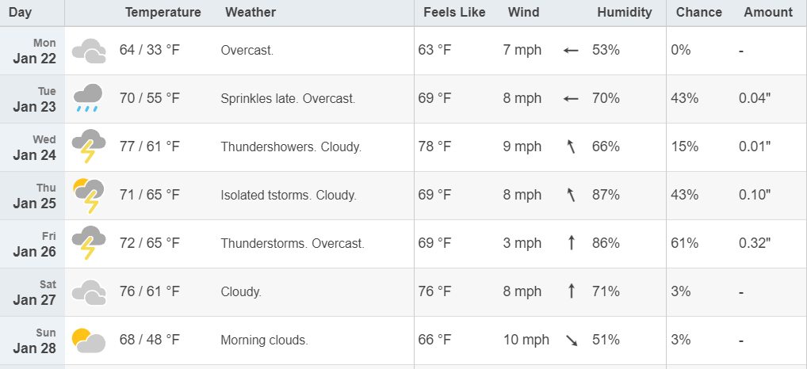Click the 0.32" precipitation amount value
Screen dimensions: 807x369
click(755, 243)
